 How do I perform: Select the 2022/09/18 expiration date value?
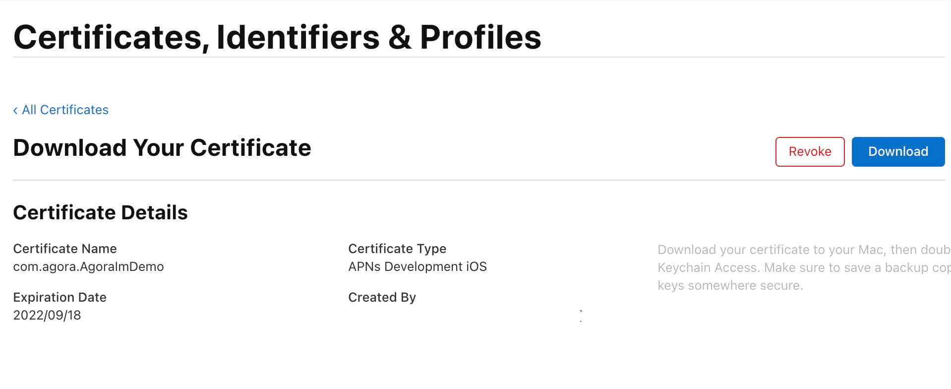47,315
